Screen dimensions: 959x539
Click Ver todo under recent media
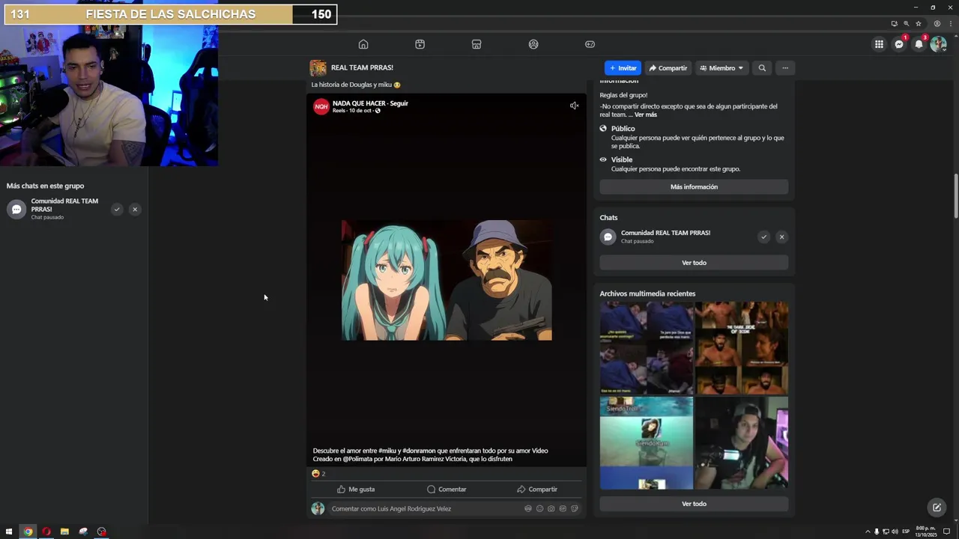(x=694, y=504)
